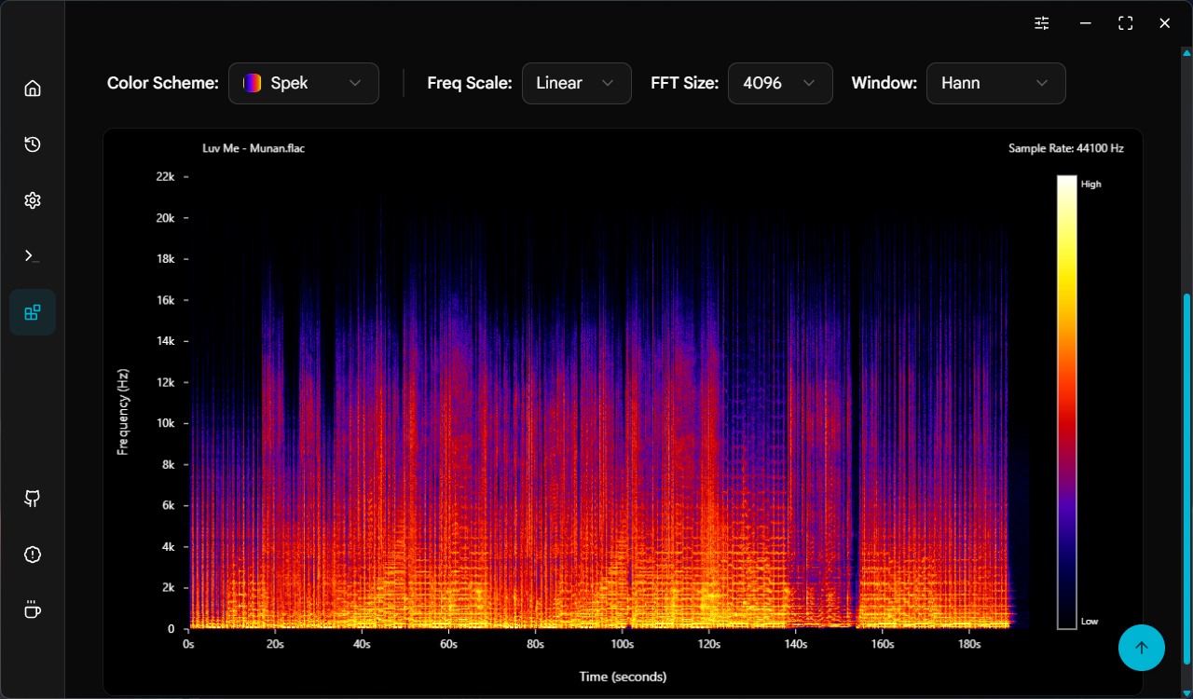The image size is (1193, 699).
Task: Click the scroll-to-top arrow button
Action: (1142, 648)
